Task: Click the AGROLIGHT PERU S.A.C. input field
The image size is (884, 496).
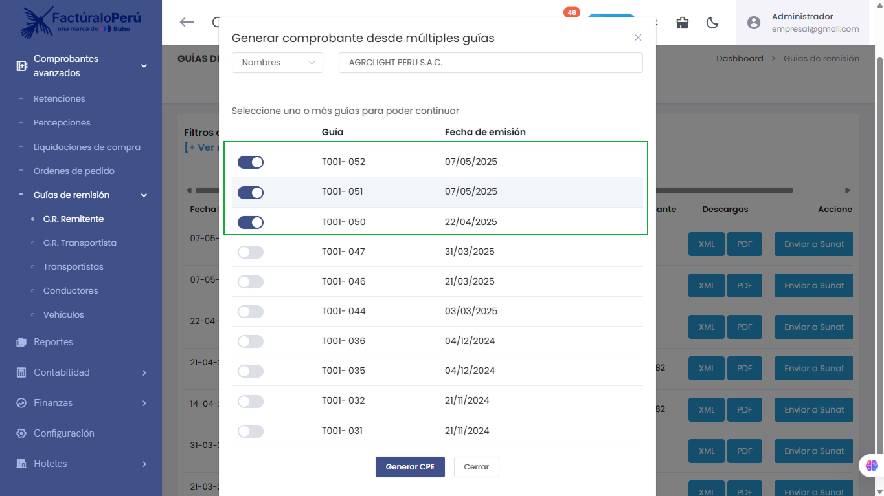Action: click(490, 63)
